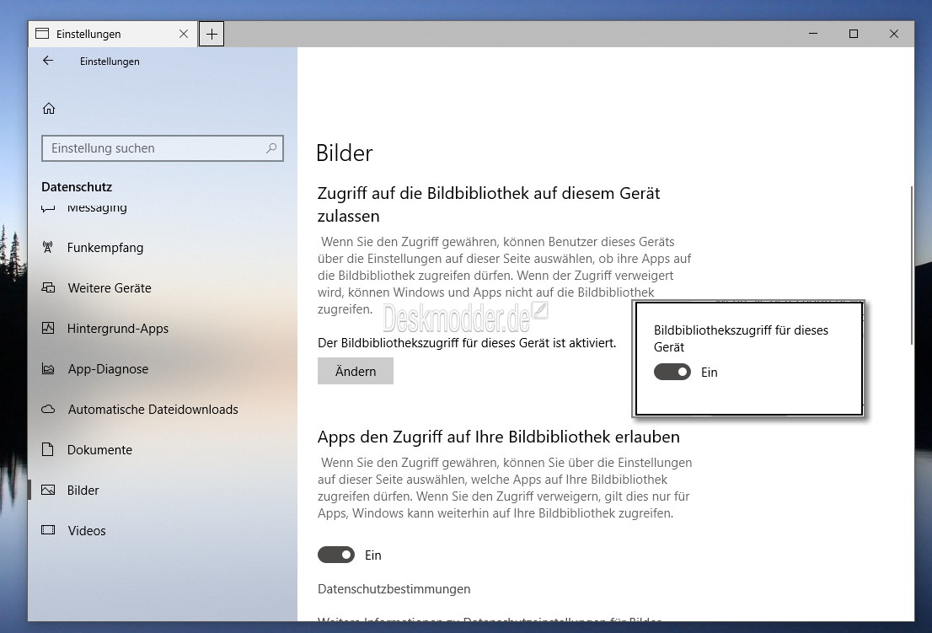Click the Videos film icon
Viewport: 932px width, 633px height.
tap(48, 530)
